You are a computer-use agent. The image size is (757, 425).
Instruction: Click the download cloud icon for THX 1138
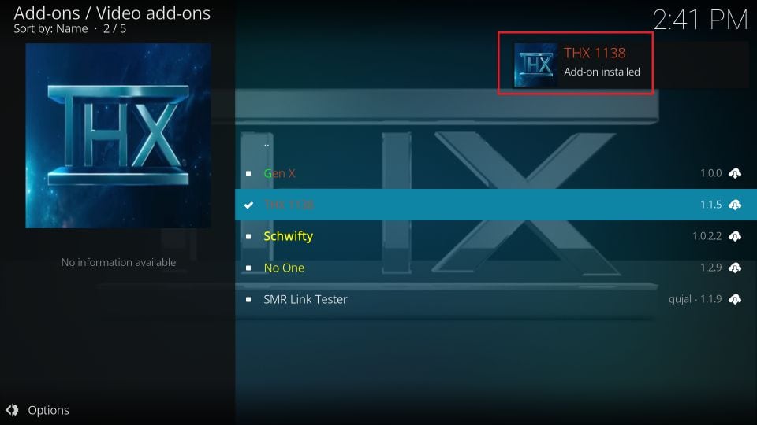pos(735,205)
